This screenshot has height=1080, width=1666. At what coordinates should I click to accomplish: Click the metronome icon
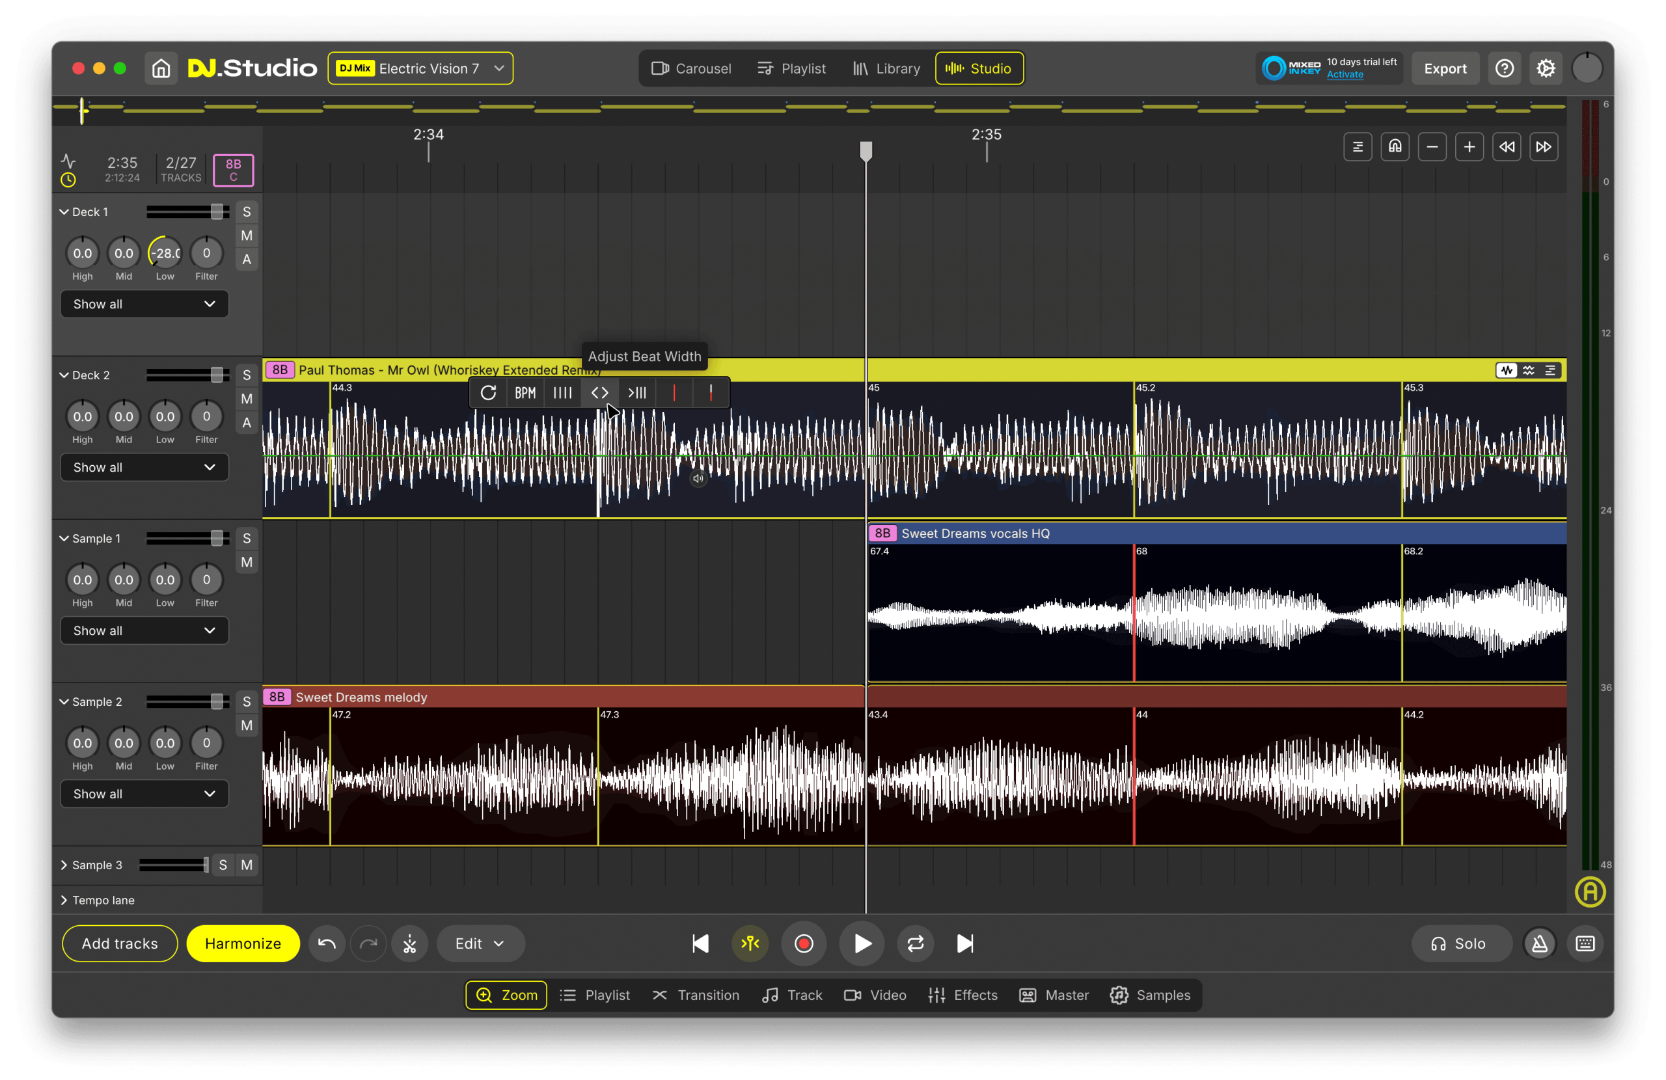click(1539, 943)
